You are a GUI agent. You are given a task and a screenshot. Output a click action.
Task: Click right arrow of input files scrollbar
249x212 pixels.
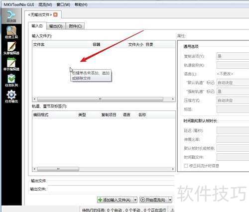click(173, 99)
